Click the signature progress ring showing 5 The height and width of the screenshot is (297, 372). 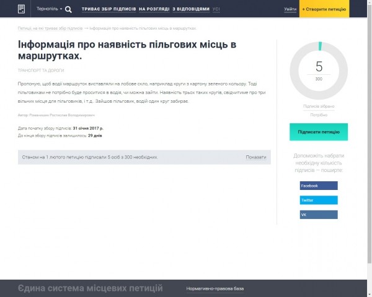[319, 71]
